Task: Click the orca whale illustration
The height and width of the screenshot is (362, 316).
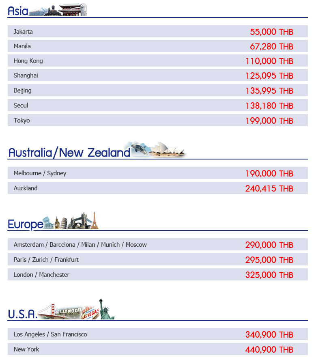Action: tap(138, 149)
